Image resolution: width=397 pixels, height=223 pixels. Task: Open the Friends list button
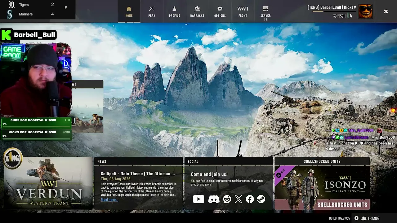(x=370, y=218)
